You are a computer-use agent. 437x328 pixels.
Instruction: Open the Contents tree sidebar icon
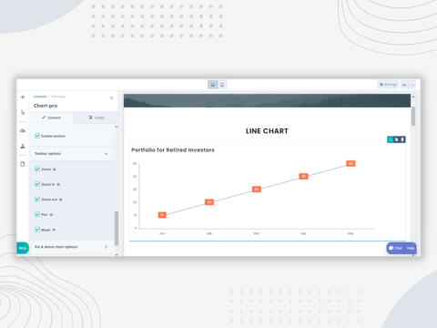[x=23, y=112]
